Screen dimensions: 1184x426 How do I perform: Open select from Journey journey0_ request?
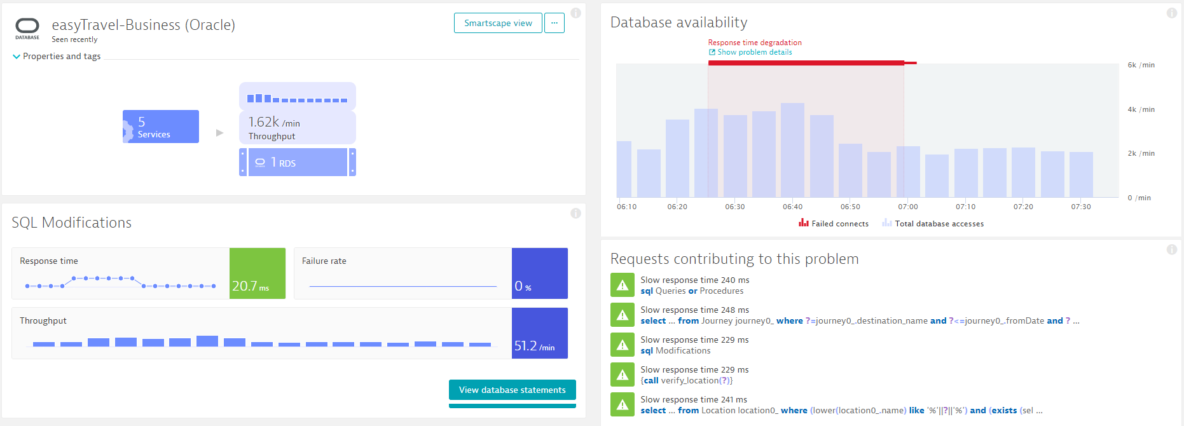pos(860,320)
